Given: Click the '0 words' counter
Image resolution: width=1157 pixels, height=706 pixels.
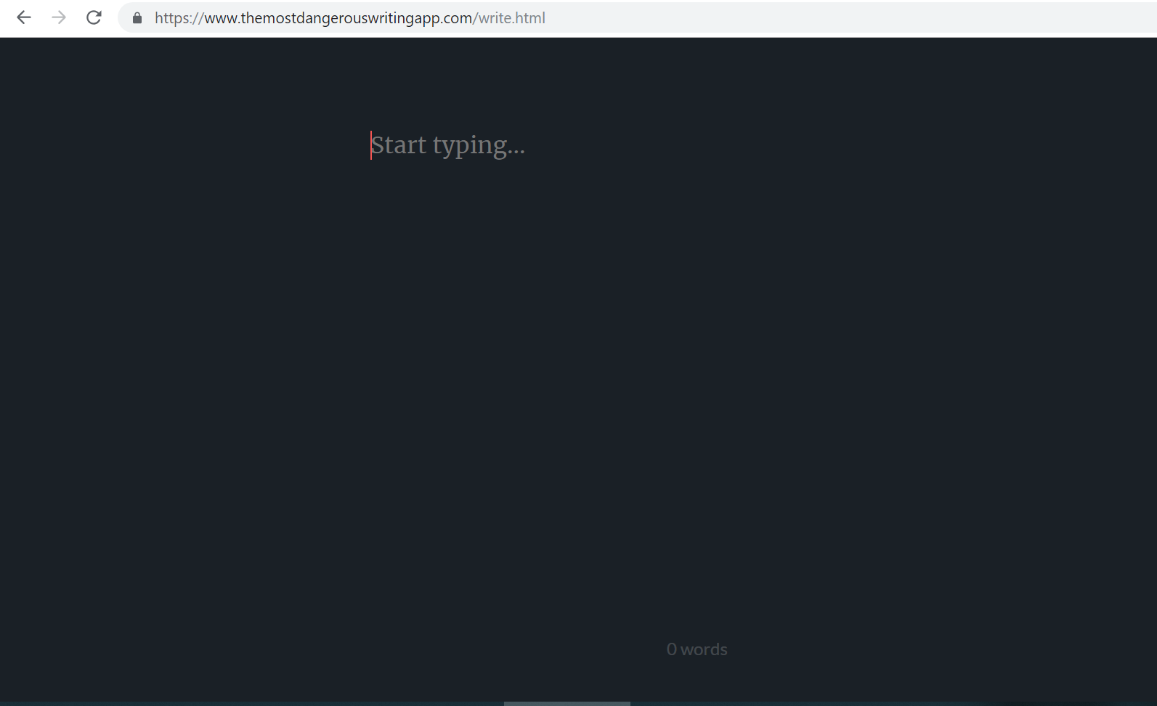Looking at the screenshot, I should coord(697,649).
